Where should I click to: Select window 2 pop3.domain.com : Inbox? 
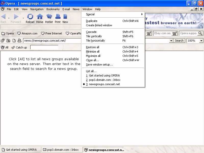[105, 80]
